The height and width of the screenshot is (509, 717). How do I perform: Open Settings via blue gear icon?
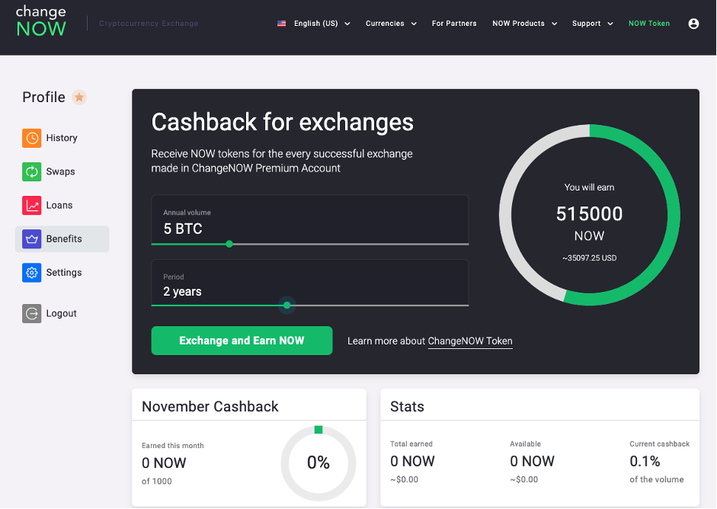[x=31, y=273]
